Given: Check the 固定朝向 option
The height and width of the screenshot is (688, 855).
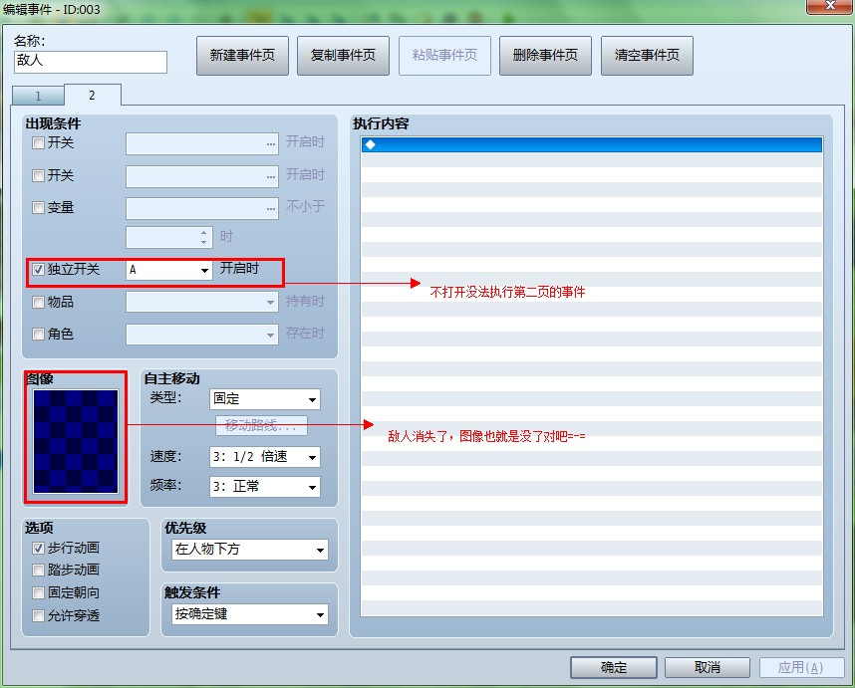Looking at the screenshot, I should point(38,592).
